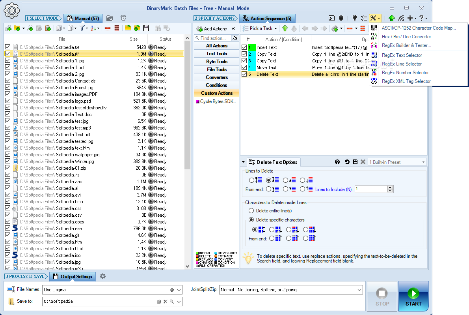
Task: Click the red delete action icon in sequence toolbar
Action: (349, 28)
